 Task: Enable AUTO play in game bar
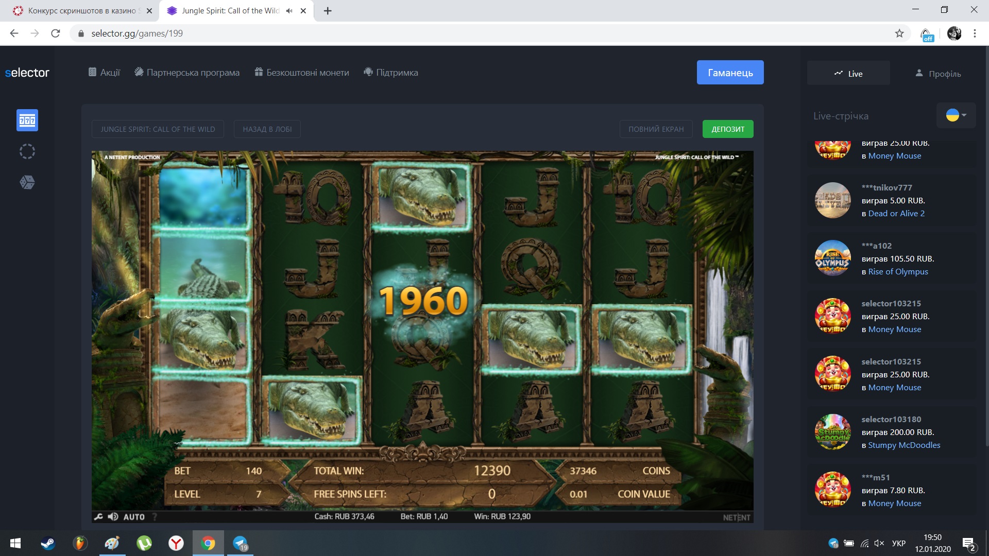[x=134, y=517]
